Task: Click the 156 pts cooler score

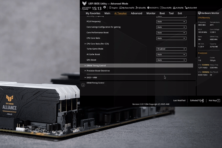Action: 213,60
